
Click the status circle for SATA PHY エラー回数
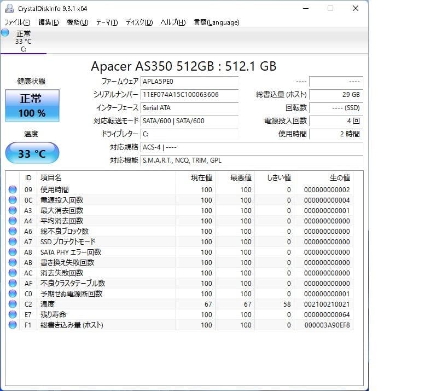coord(12,252)
